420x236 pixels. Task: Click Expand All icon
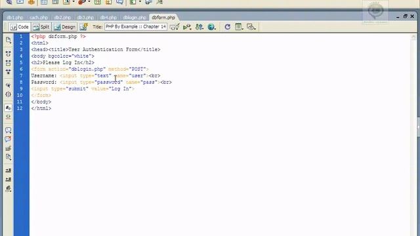point(9,72)
